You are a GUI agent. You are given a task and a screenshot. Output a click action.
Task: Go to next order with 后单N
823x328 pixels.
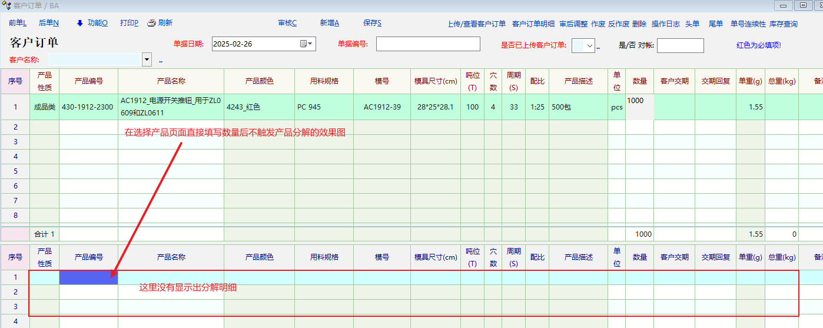click(x=48, y=23)
